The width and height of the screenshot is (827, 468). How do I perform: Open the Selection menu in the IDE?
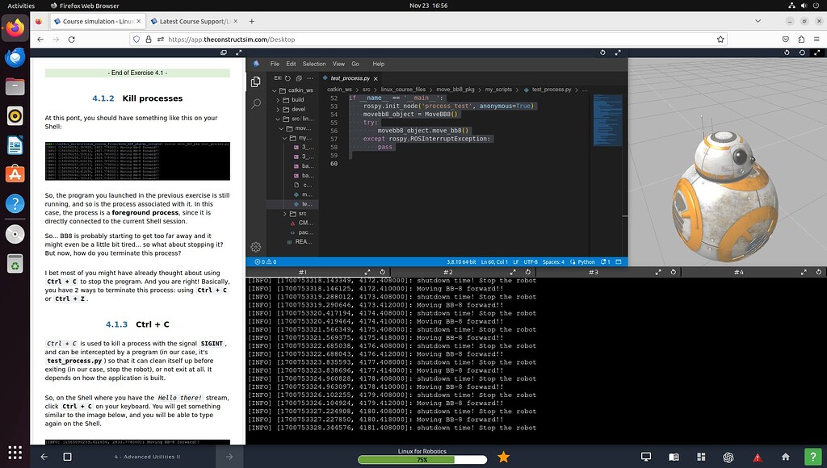(x=314, y=64)
